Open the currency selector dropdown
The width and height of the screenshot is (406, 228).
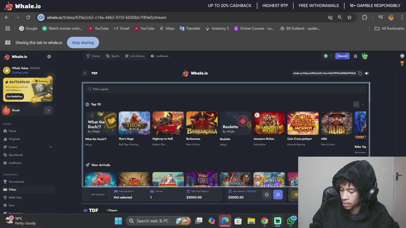(328, 56)
